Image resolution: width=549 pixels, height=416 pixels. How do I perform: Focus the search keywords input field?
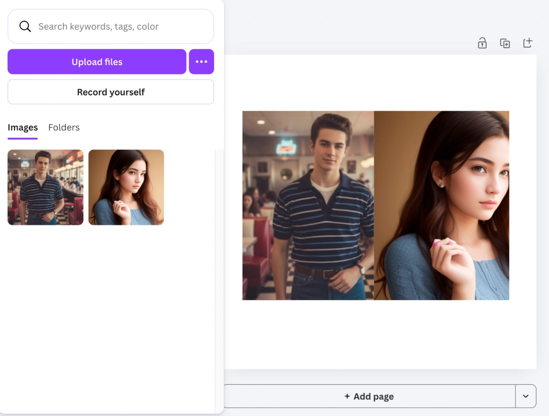tap(120, 26)
